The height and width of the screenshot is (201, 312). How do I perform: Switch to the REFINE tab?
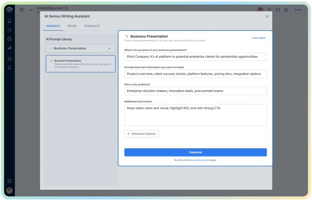coord(72,26)
